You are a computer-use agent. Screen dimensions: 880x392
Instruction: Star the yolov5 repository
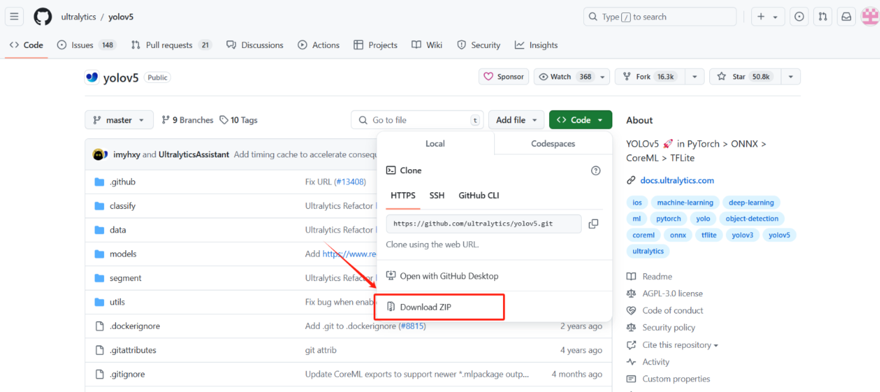[x=745, y=77]
